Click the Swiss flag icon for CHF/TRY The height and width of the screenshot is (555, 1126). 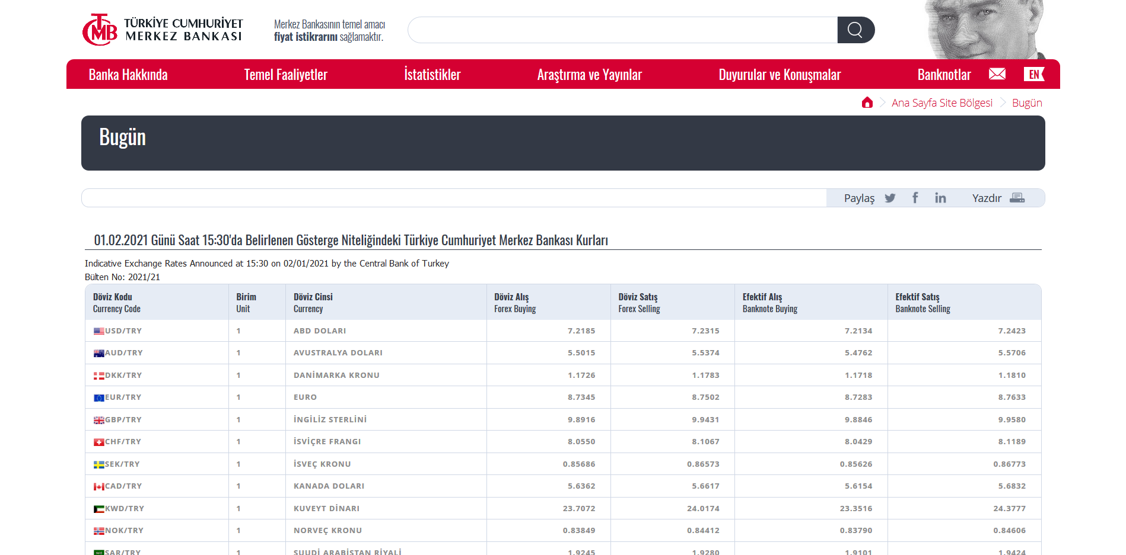click(99, 442)
